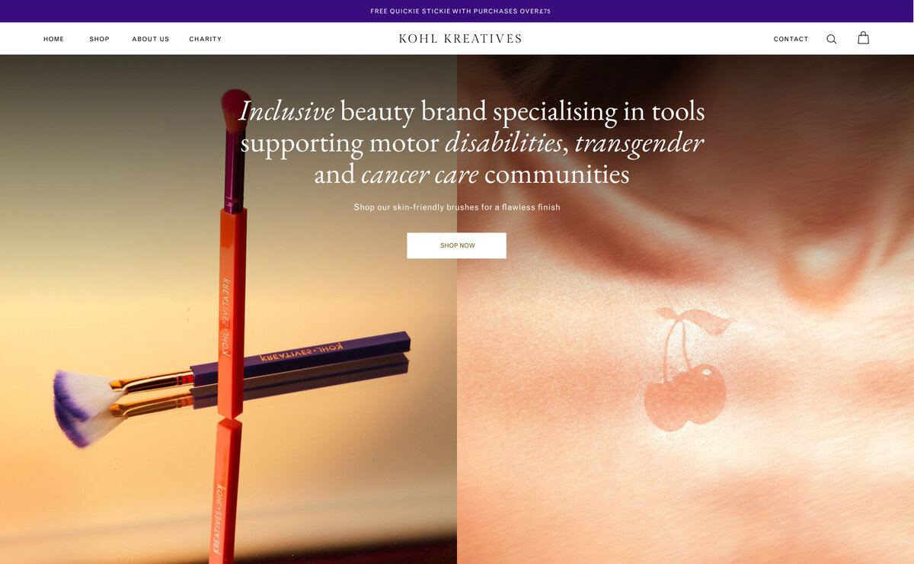
Task: Click the skin close-up hero image
Action: coord(685,309)
